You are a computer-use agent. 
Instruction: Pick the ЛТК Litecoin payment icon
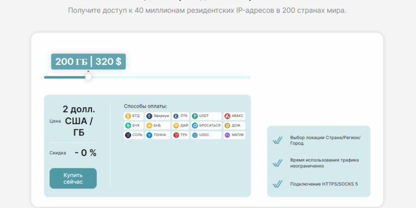coord(180,116)
